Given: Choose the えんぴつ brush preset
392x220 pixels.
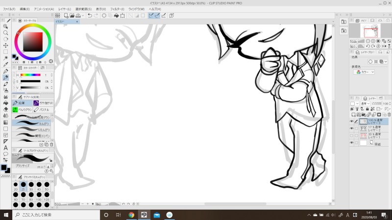Looking at the screenshot, I should (x=31, y=123).
